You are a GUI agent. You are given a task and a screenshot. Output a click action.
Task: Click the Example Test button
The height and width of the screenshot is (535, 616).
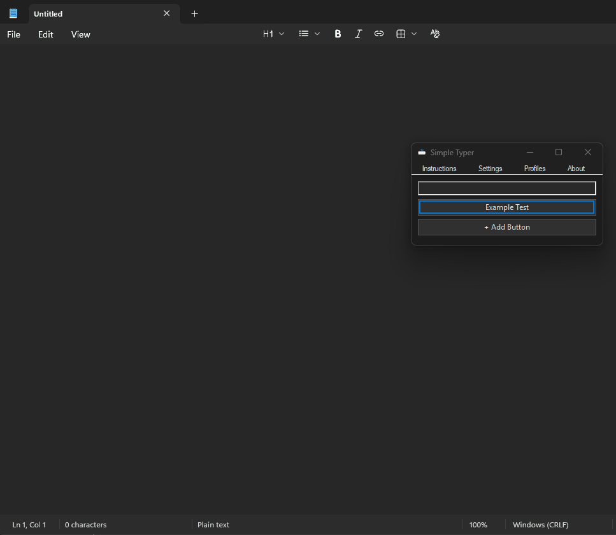click(x=507, y=207)
